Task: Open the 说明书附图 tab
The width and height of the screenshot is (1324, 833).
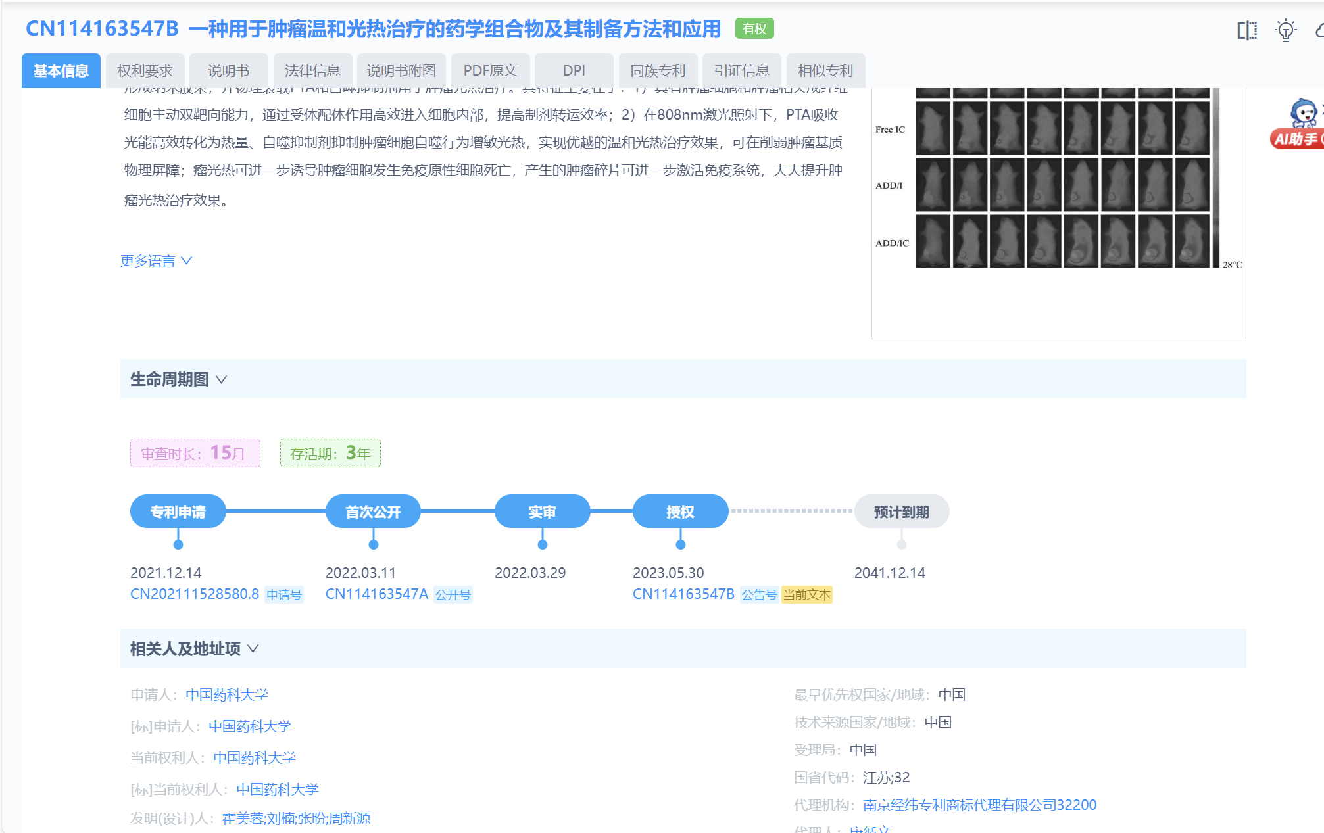Action: coord(401,70)
